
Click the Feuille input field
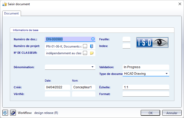[126, 39]
